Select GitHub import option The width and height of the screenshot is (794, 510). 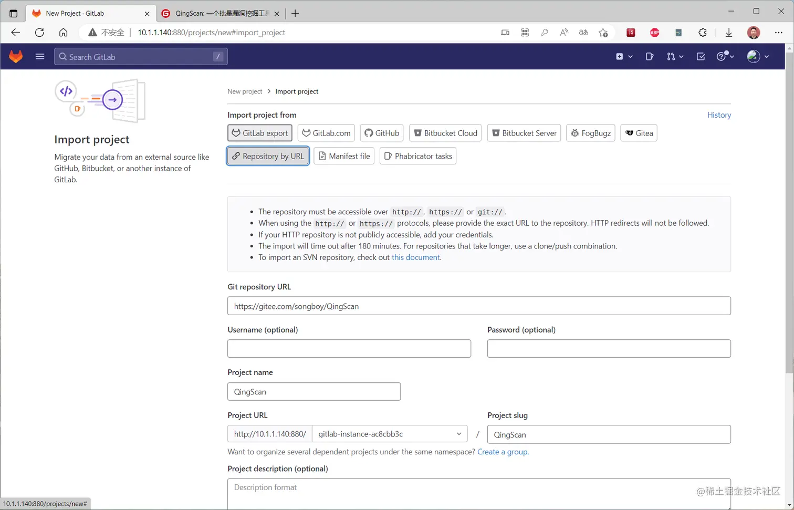pyautogui.click(x=382, y=133)
